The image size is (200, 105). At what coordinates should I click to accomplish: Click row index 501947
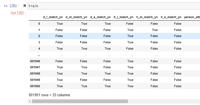coord(35,67)
